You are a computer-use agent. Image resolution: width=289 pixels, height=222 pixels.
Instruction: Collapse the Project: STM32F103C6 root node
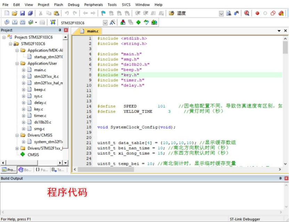[4, 37]
